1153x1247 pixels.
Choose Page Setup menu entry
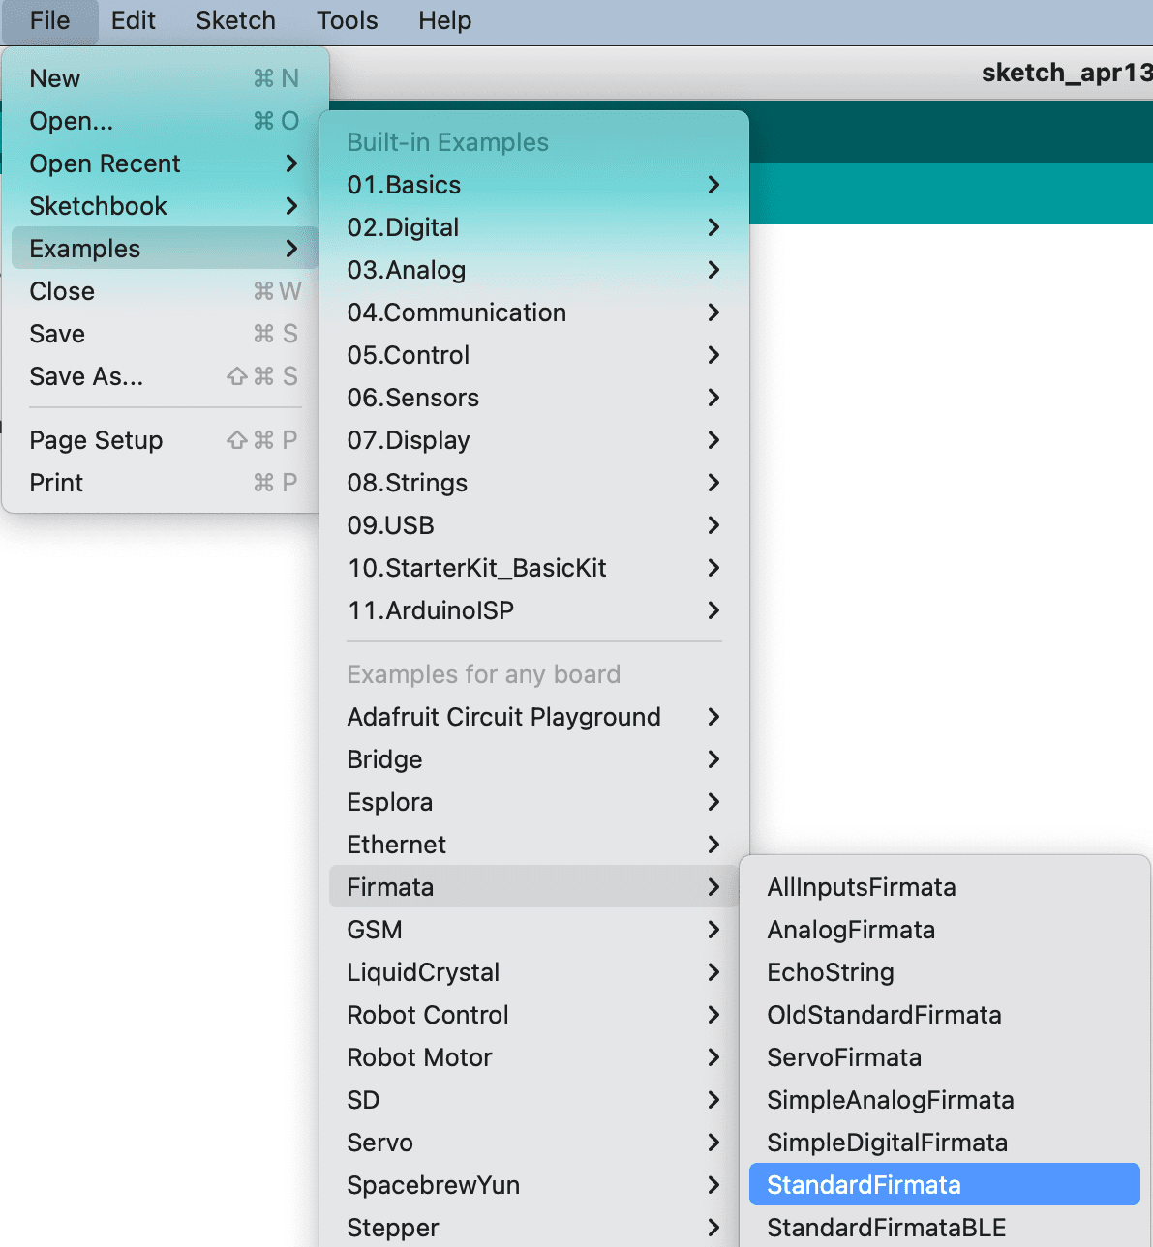165,440
